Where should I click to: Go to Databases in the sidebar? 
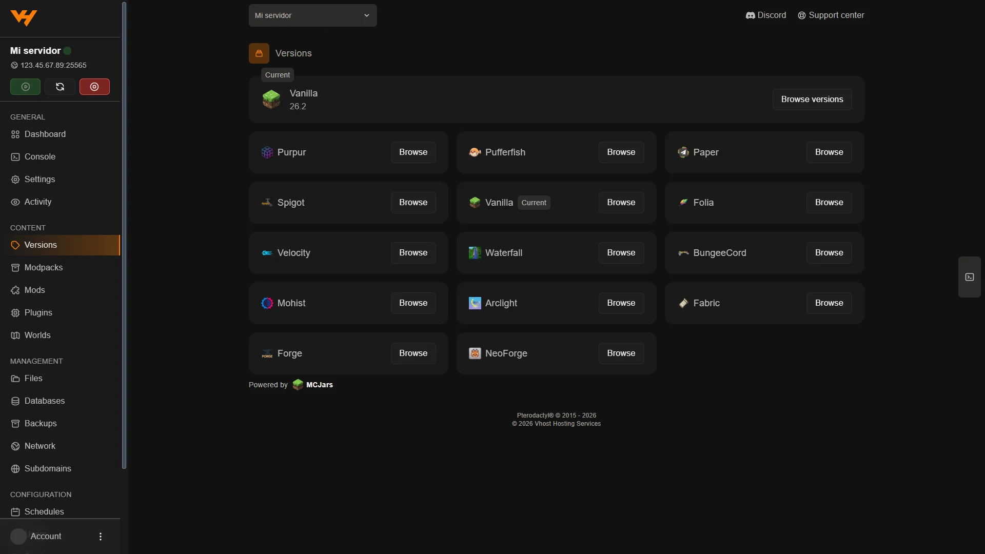pos(60,401)
